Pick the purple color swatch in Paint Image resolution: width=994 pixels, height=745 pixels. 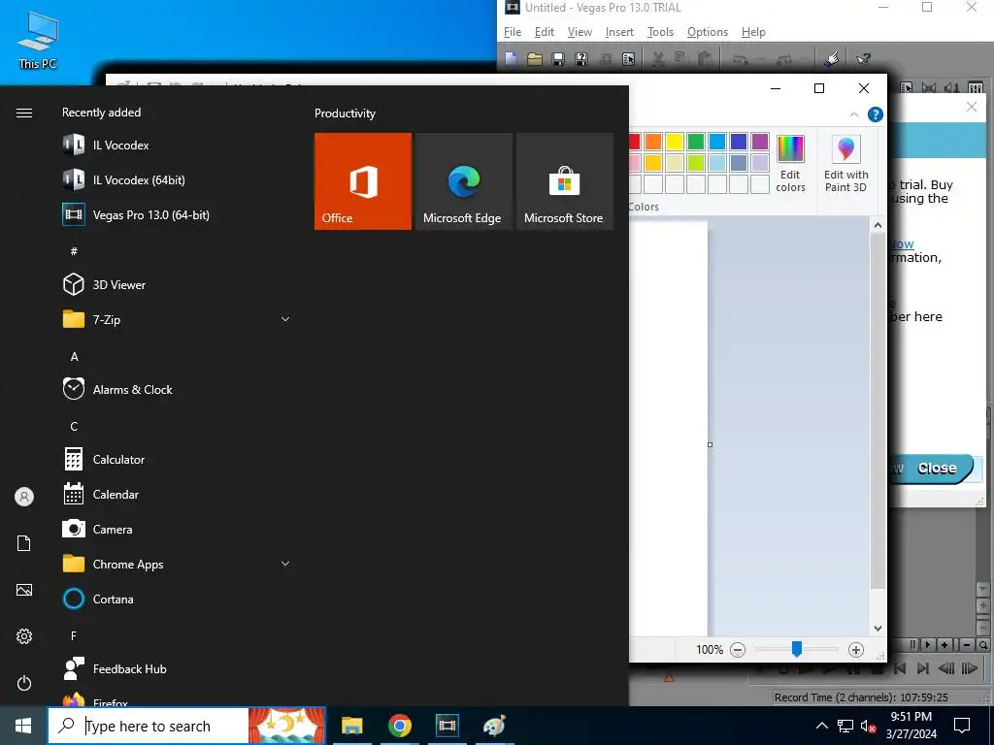pyautogui.click(x=759, y=142)
